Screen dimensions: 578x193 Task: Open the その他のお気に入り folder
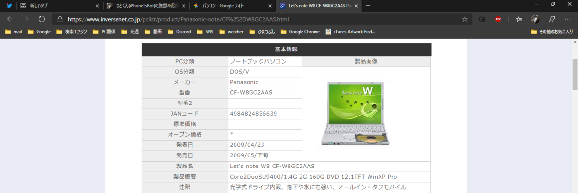coord(552,32)
